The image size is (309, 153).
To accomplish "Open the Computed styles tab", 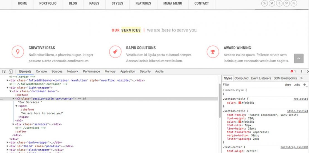I will pos(241,78).
